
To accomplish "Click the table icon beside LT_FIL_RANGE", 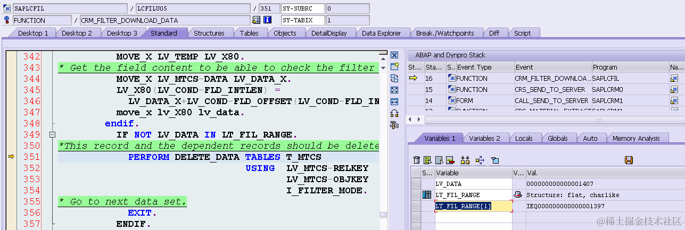I will click(x=427, y=195).
